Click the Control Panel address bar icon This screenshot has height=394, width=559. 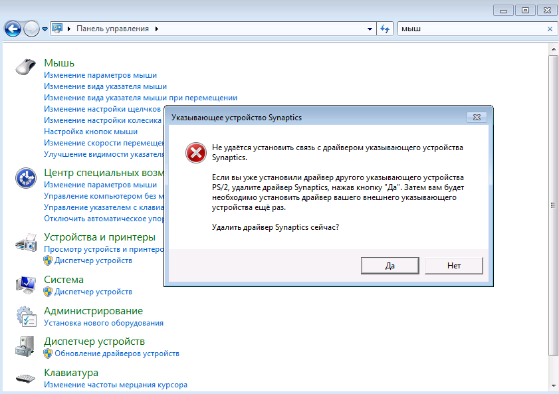click(x=57, y=29)
